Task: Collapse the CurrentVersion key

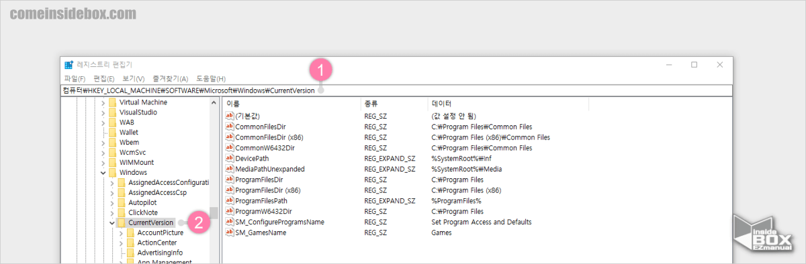Action: point(111,222)
